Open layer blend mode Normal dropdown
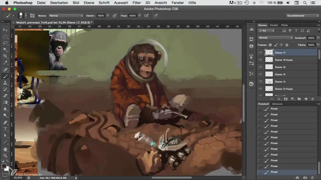 tap(275, 38)
